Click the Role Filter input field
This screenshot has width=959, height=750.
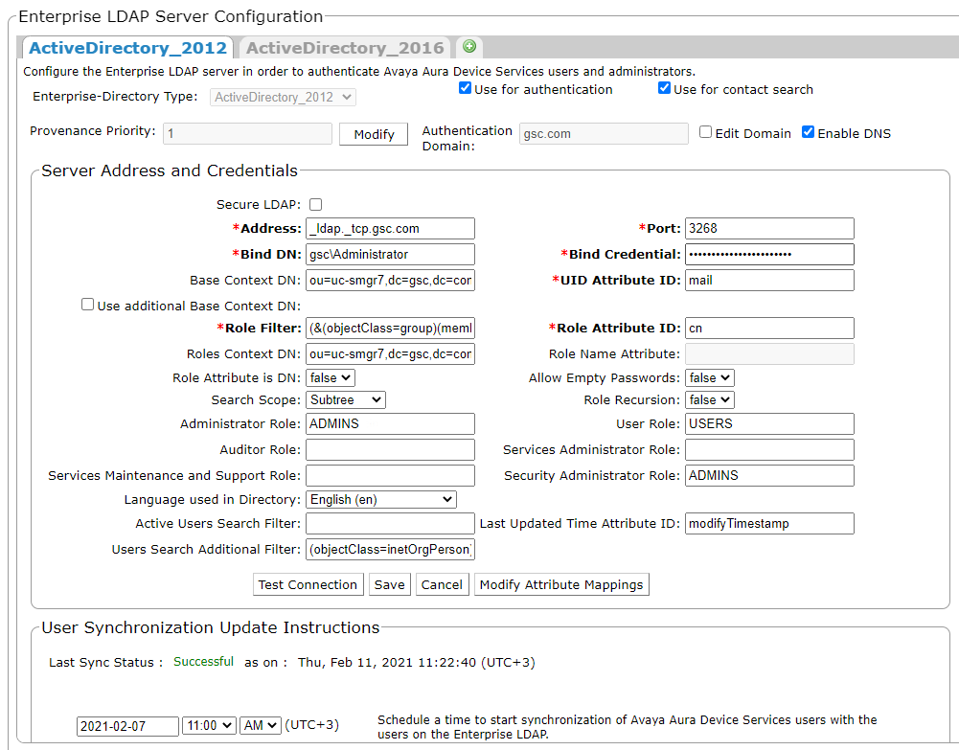point(390,329)
